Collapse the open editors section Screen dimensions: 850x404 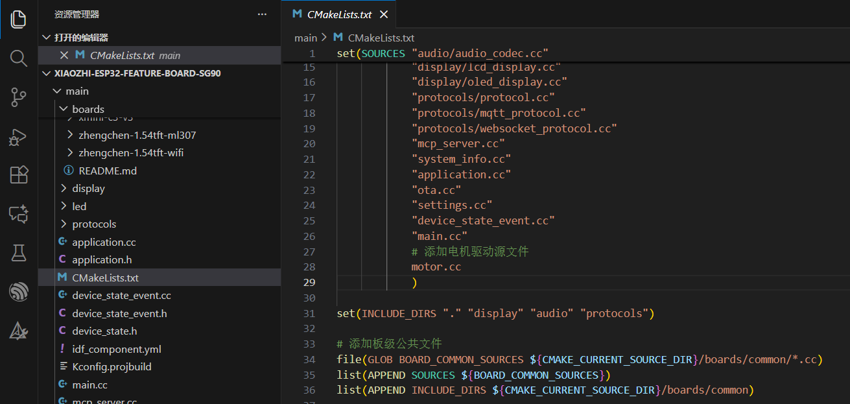click(x=46, y=38)
